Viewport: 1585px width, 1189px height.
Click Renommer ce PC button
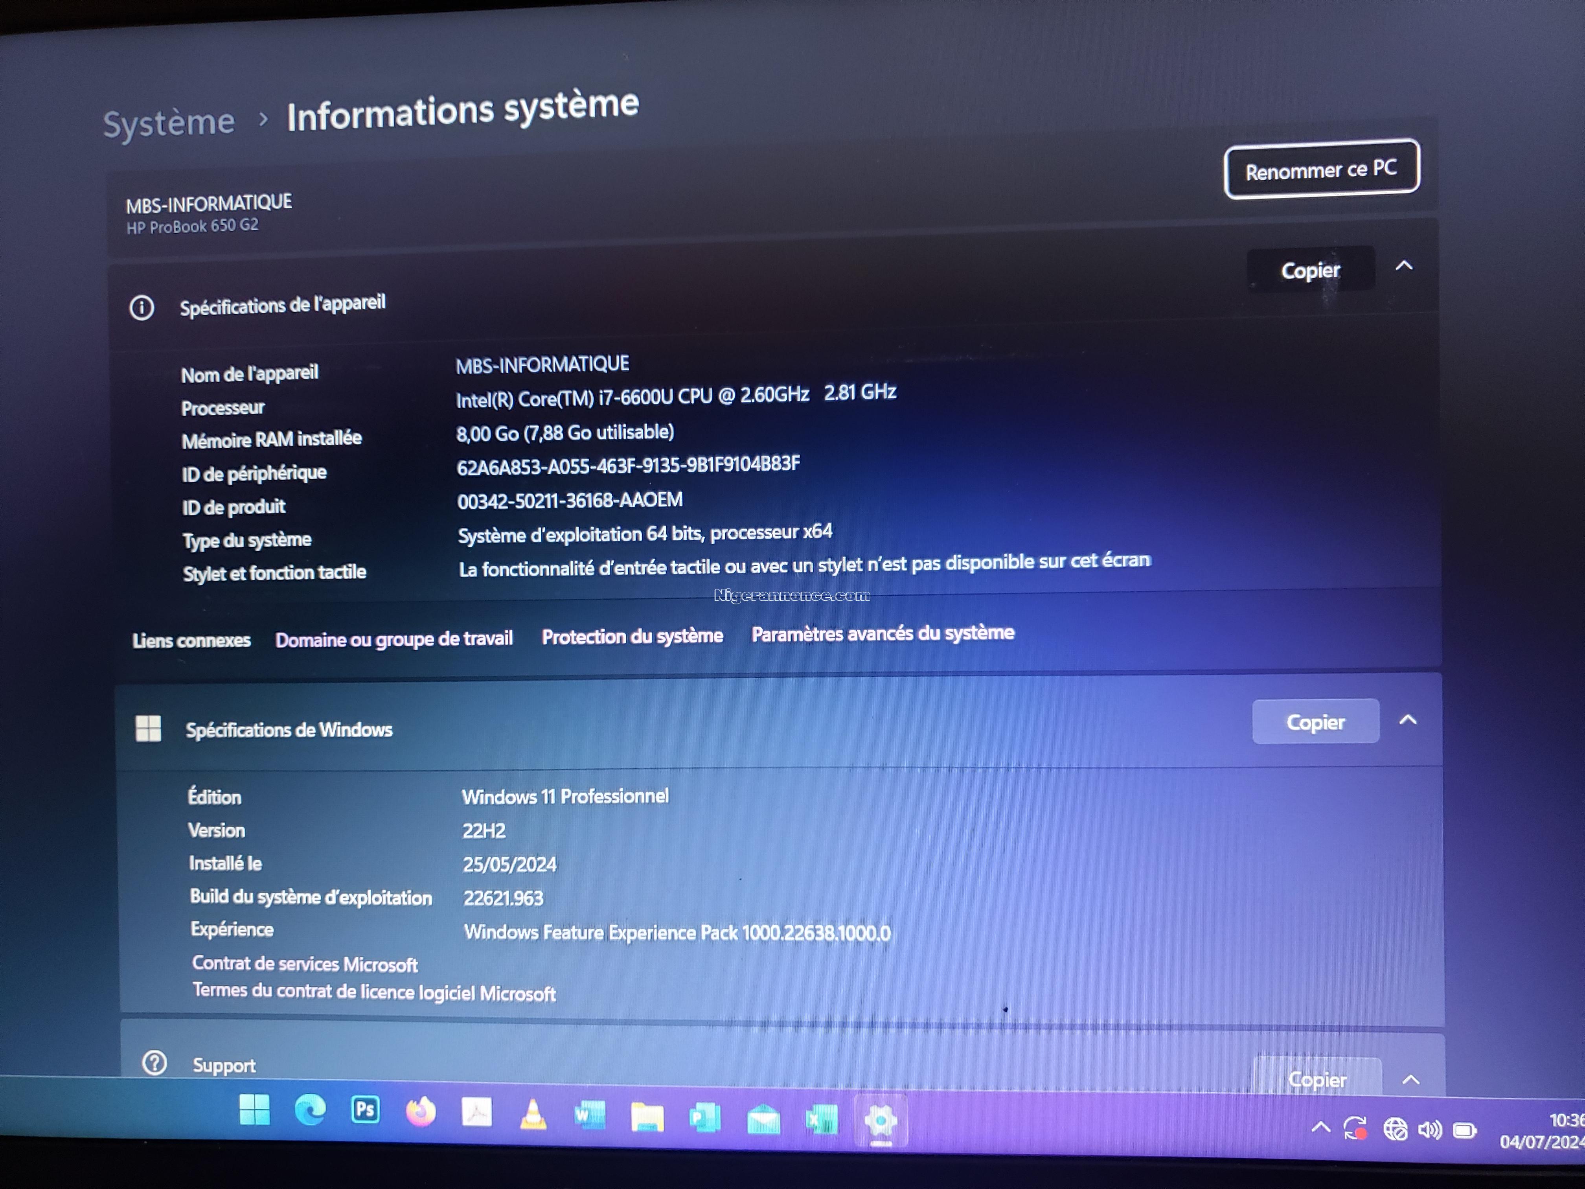tap(1321, 169)
